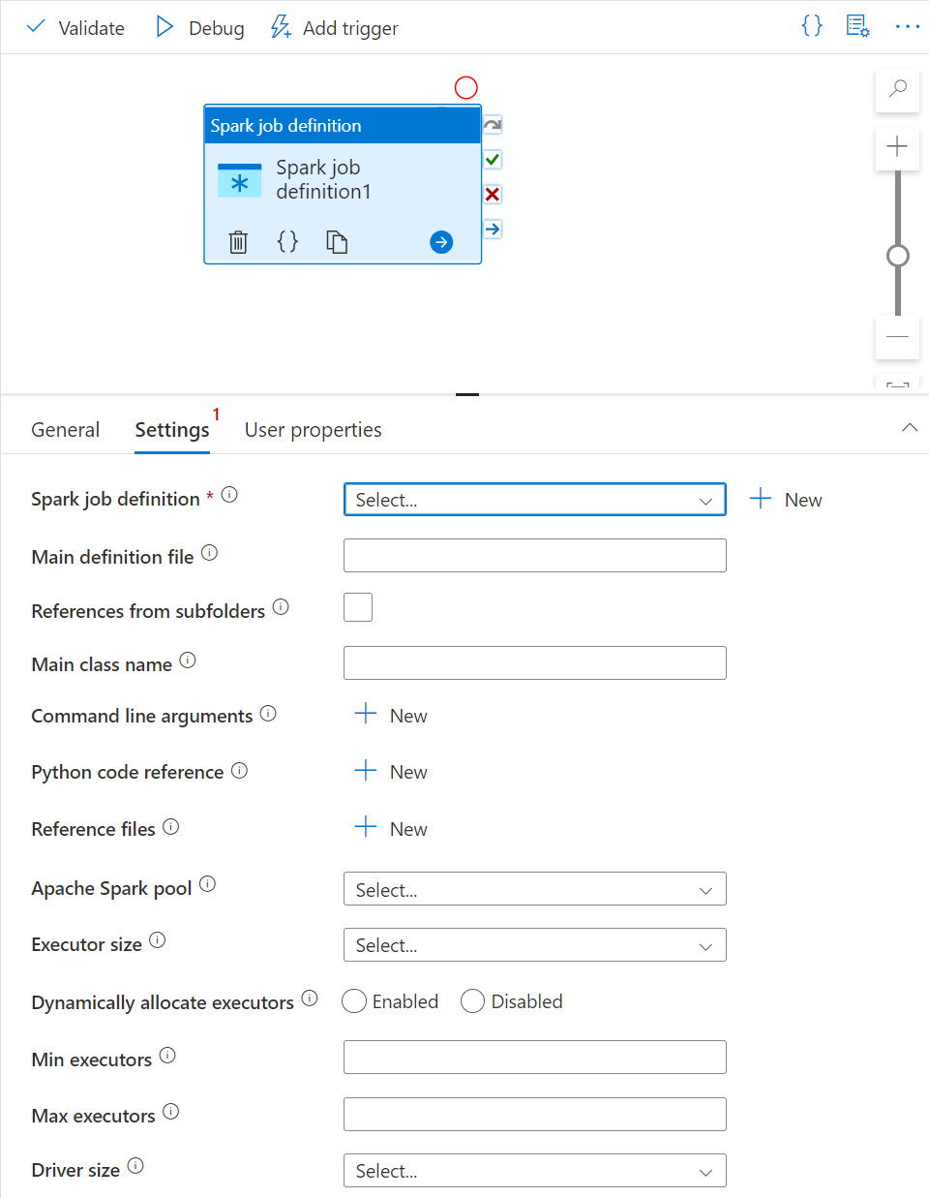Search the pipeline canvas

point(897,89)
